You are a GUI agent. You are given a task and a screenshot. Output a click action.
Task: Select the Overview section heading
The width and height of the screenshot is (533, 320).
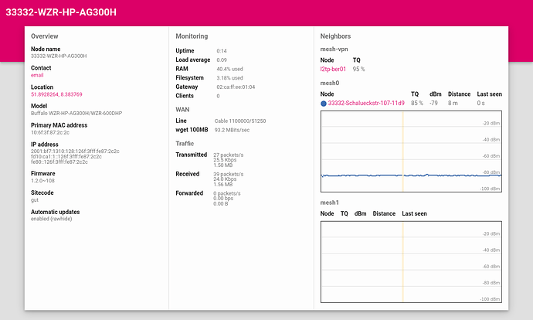click(45, 36)
